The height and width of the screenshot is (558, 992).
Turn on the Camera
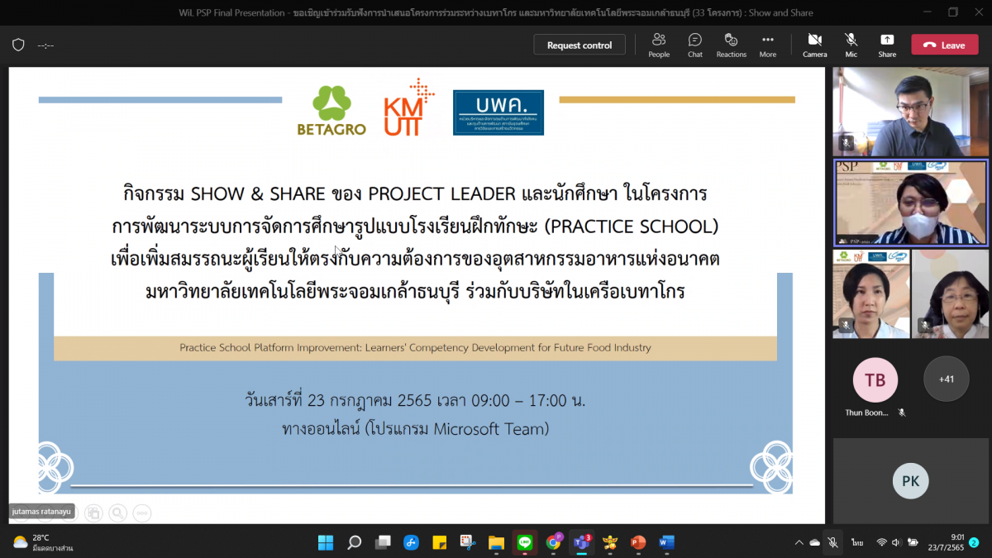814,45
